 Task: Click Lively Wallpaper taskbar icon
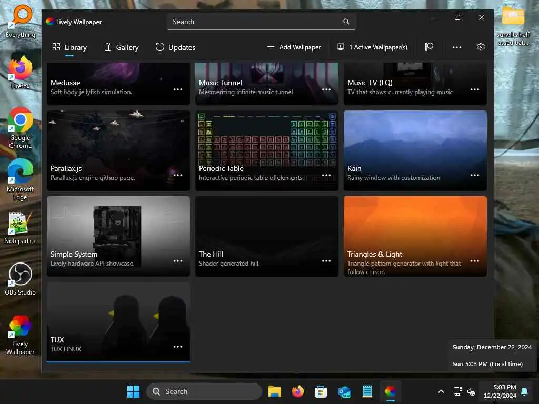[x=390, y=391]
